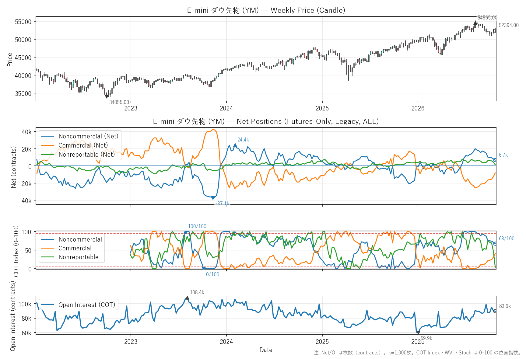Click the open interest peak marker at 108.4k

pos(187,298)
